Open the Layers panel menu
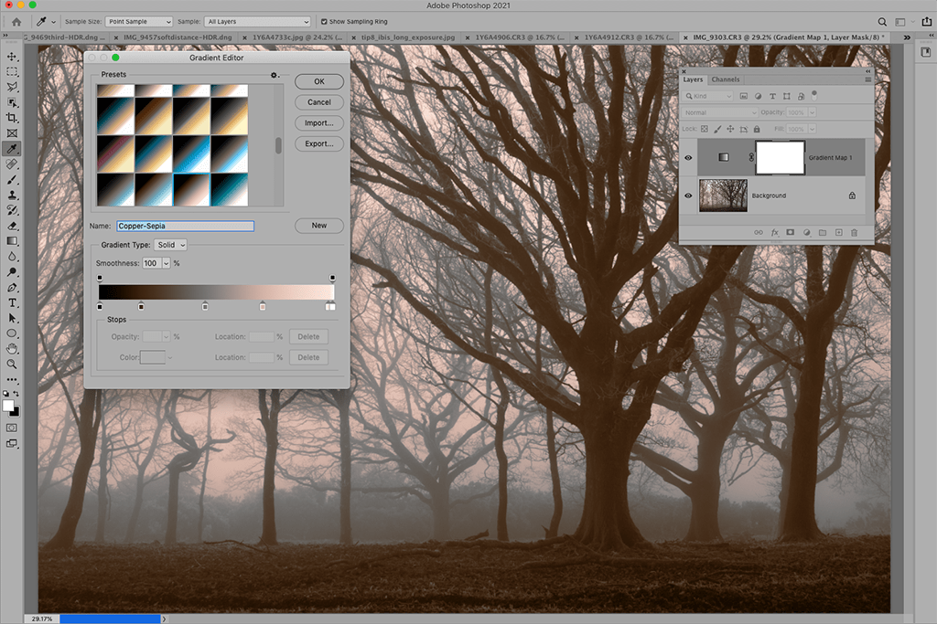The image size is (937, 624). coord(867,79)
